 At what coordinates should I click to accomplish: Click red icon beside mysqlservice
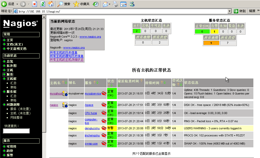pos(104,93)
